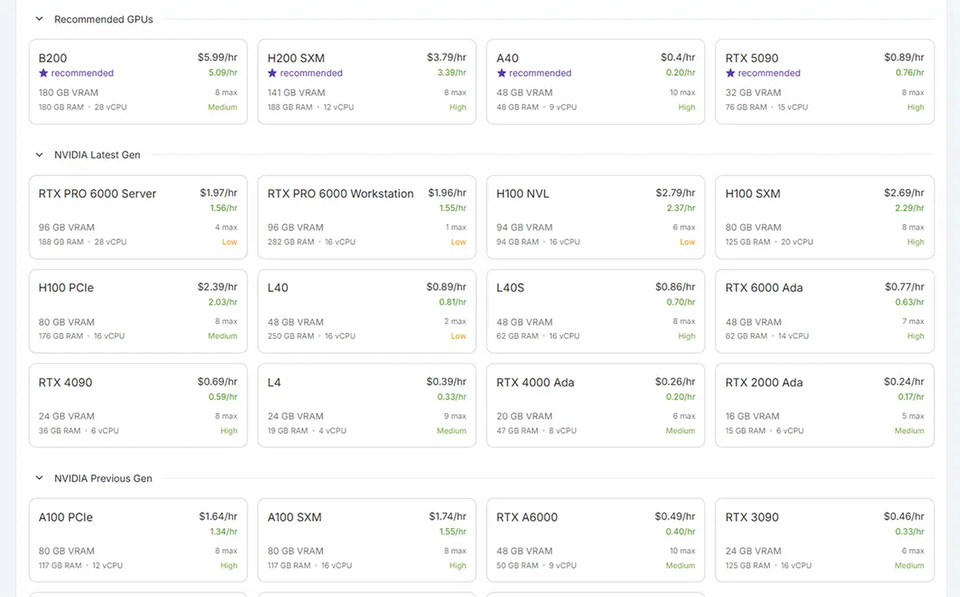Select the H200 SXM GPU card
The height and width of the screenshot is (597, 960).
click(367, 82)
